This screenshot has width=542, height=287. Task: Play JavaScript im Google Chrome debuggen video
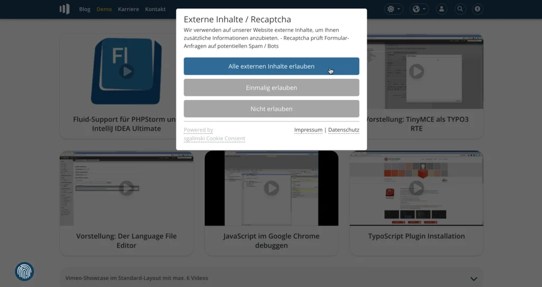tap(271, 188)
